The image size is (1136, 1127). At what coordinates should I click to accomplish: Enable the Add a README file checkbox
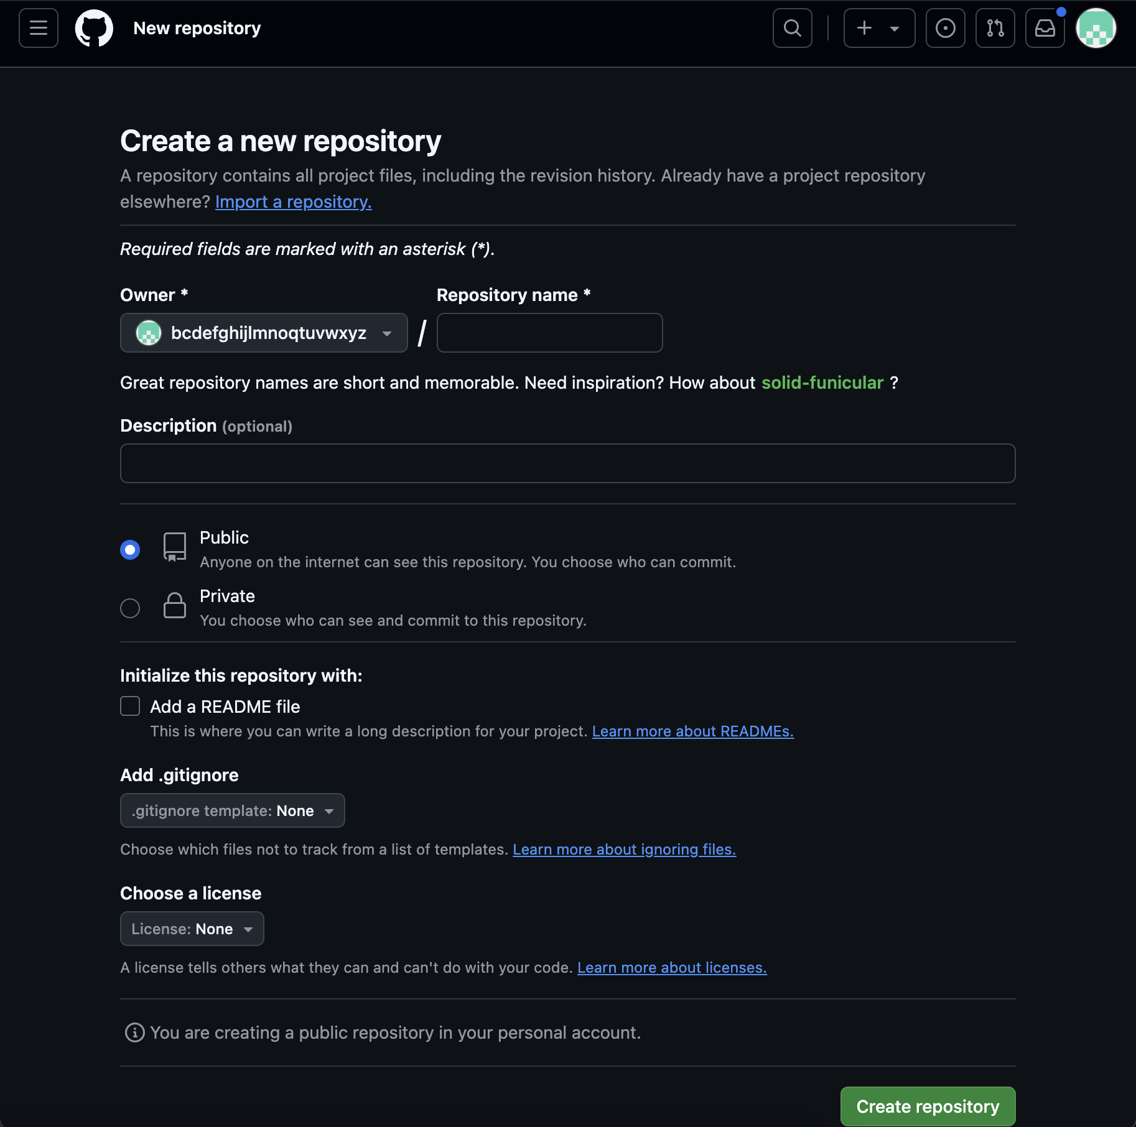point(130,706)
